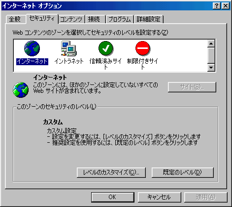Switch to the プログラム tab
The height and width of the screenshot is (207, 232).
[x=119, y=19]
